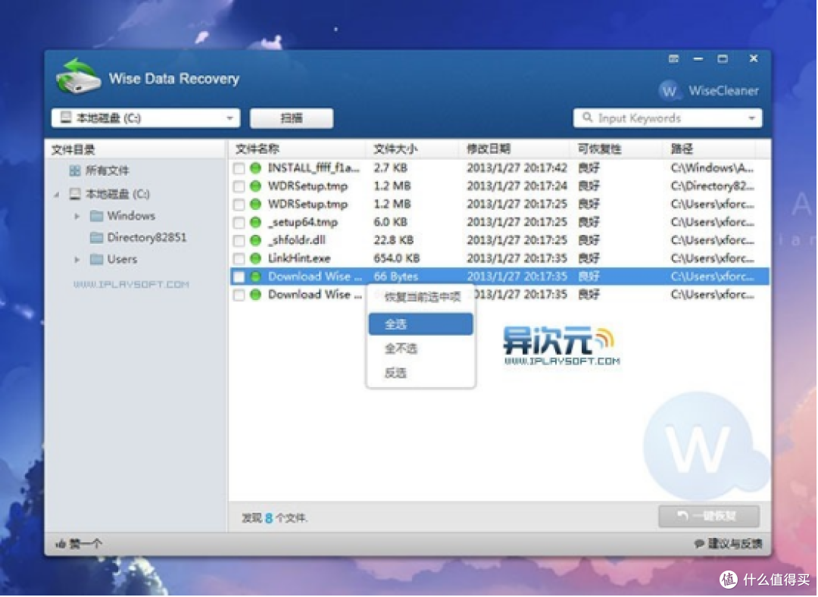Choose 恢复当前选中项 from context menu
The height and width of the screenshot is (597, 818).
(422, 298)
